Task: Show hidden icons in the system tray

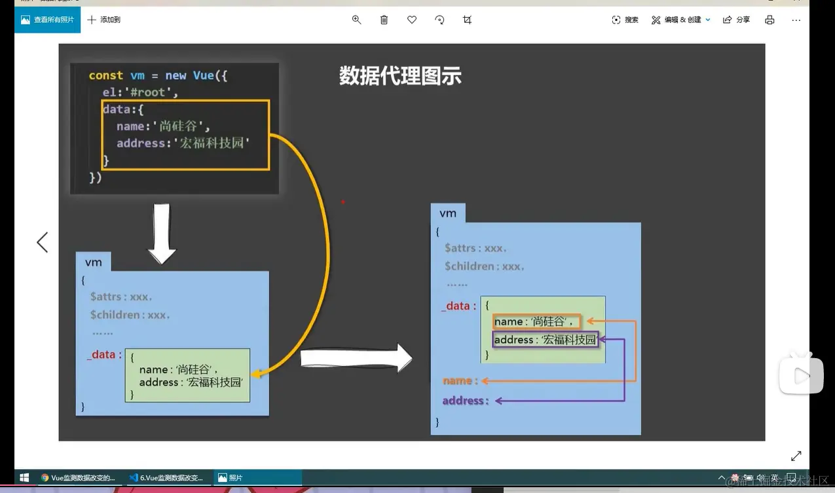Action: point(720,477)
